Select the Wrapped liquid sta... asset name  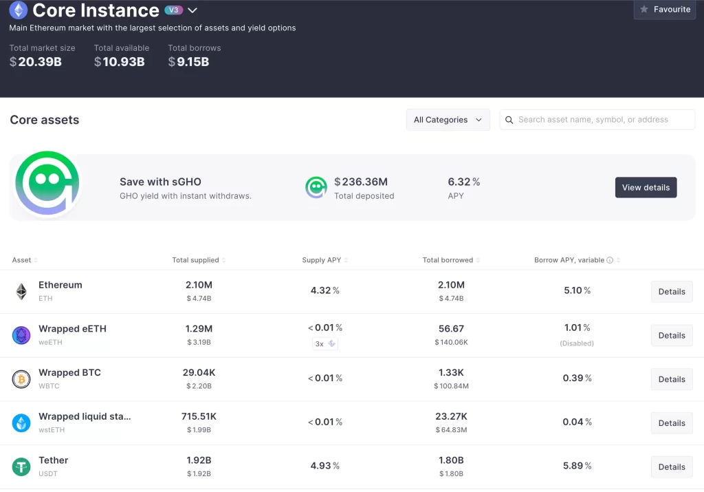[x=85, y=416]
